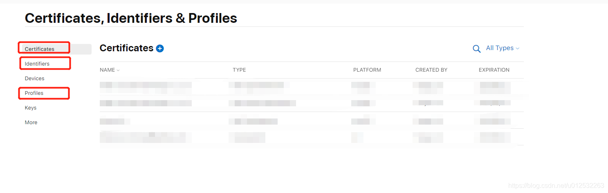Add a new certificate with plus icon
The height and width of the screenshot is (193, 608).
point(160,48)
